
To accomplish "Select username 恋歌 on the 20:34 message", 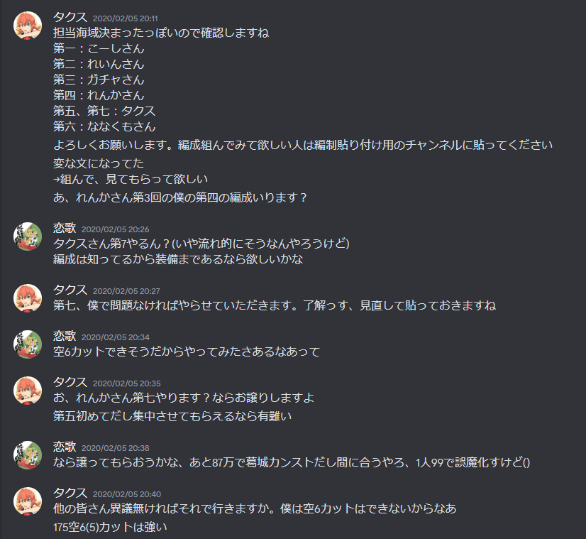I will click(x=65, y=337).
